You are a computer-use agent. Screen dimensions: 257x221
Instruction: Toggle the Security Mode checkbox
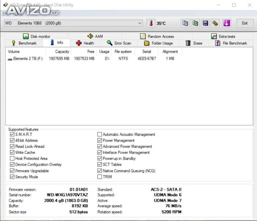point(12,177)
